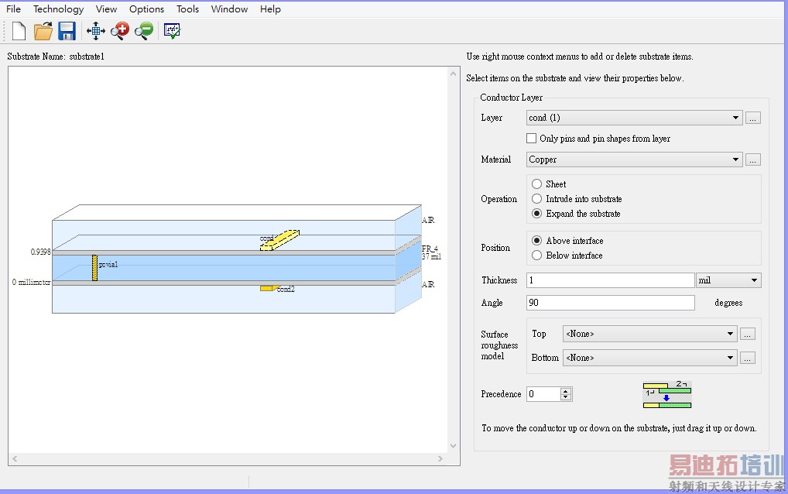Click the Check substrate icon
Viewport: 788px width, 494px height.
pyautogui.click(x=172, y=31)
